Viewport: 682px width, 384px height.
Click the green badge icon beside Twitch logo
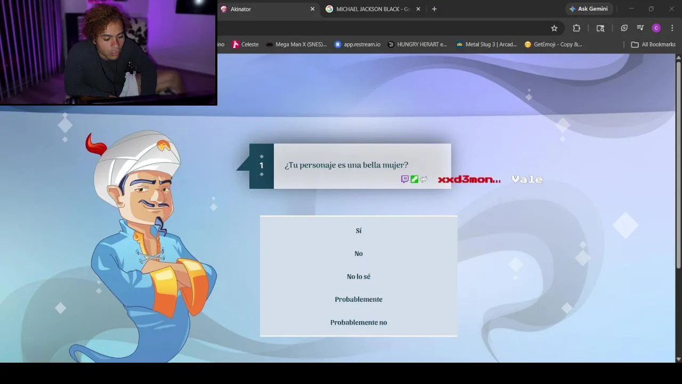[x=414, y=179]
